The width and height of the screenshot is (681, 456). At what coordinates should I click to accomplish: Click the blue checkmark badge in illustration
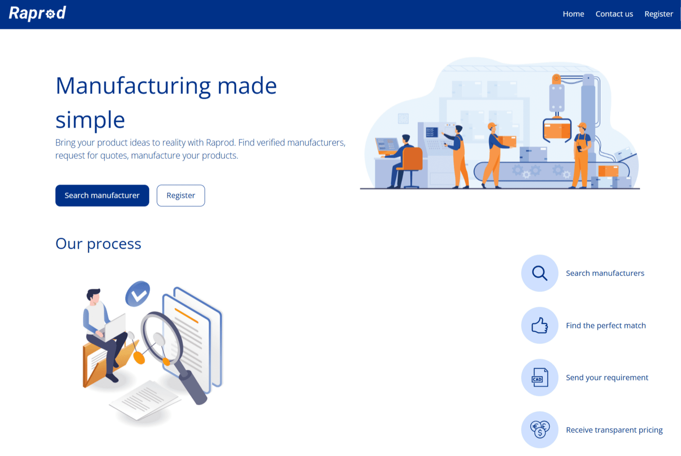(x=137, y=294)
